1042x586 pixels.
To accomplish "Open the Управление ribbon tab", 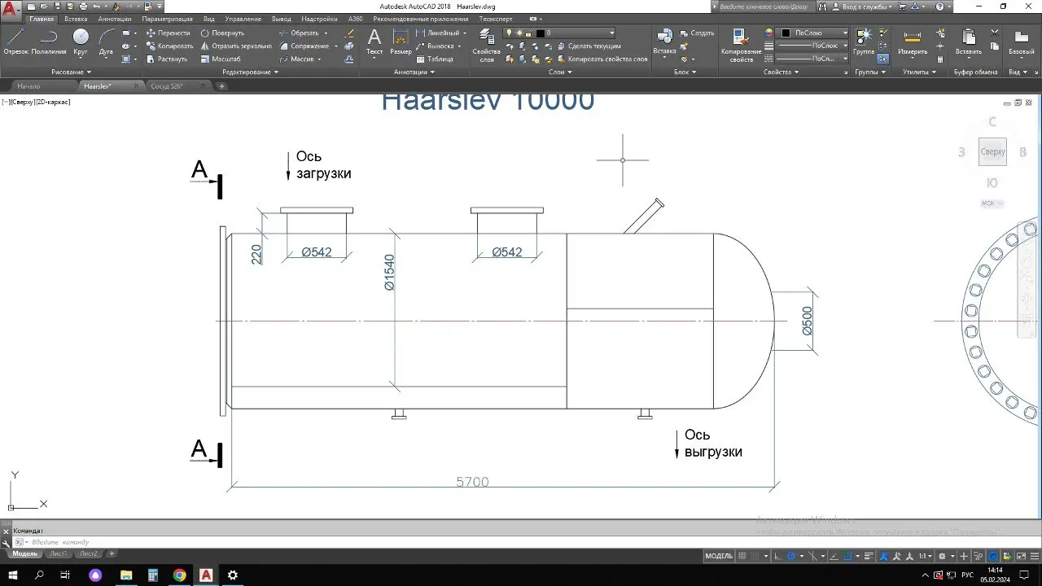I will pos(243,19).
